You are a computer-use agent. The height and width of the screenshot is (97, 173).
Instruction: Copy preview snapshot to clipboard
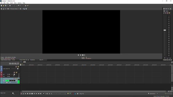[24, 9]
